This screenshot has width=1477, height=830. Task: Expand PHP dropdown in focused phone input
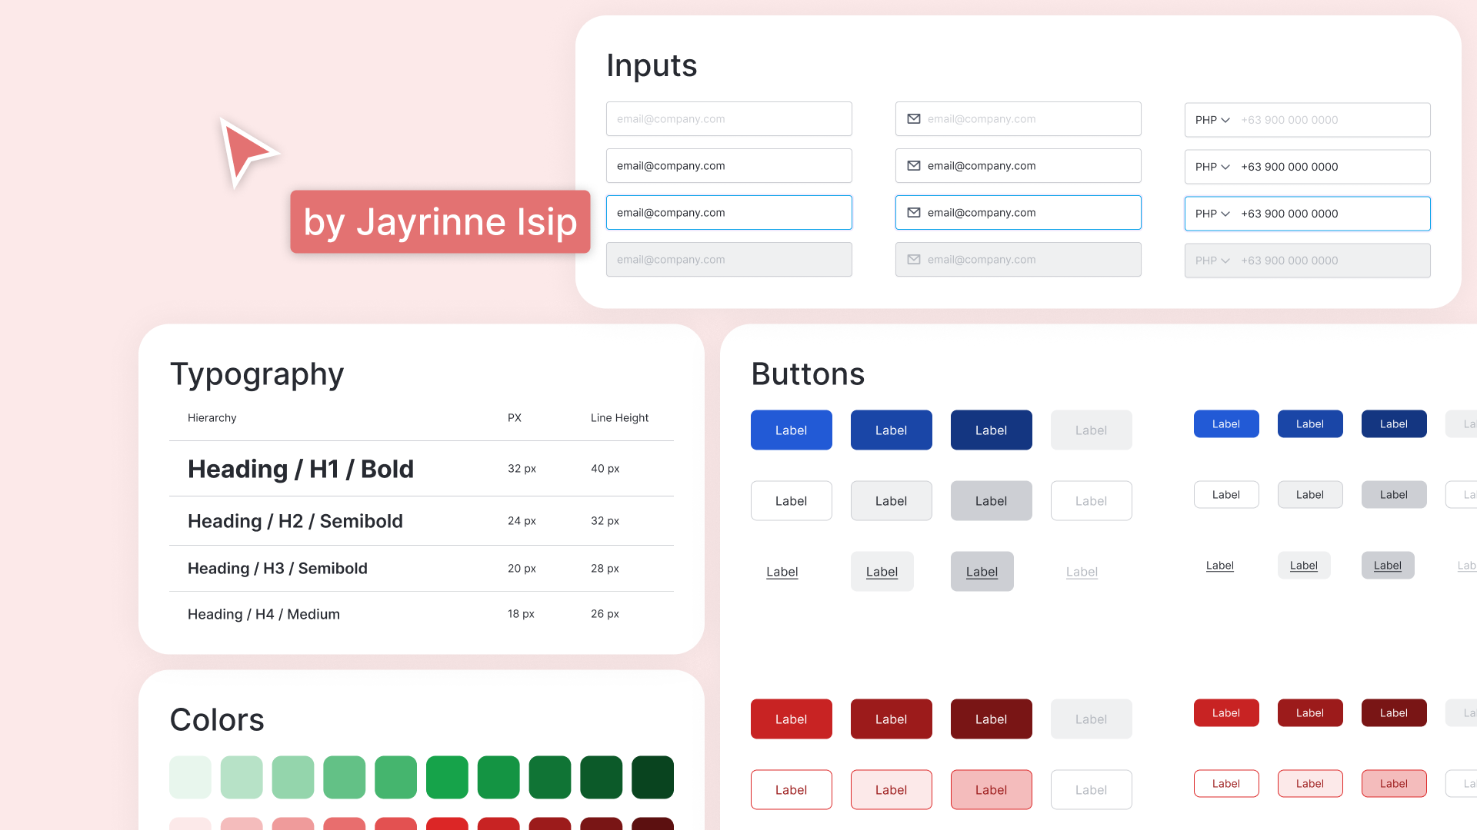point(1212,214)
